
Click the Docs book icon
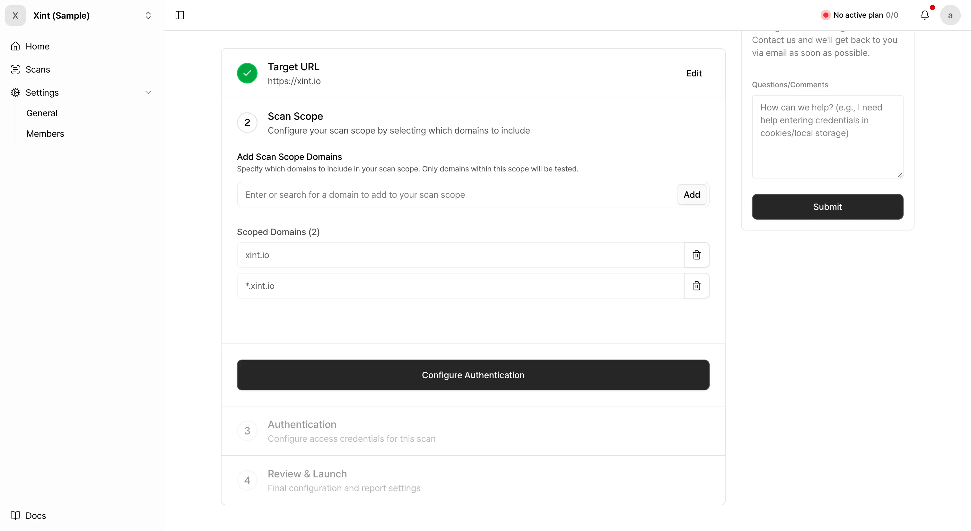(15, 515)
